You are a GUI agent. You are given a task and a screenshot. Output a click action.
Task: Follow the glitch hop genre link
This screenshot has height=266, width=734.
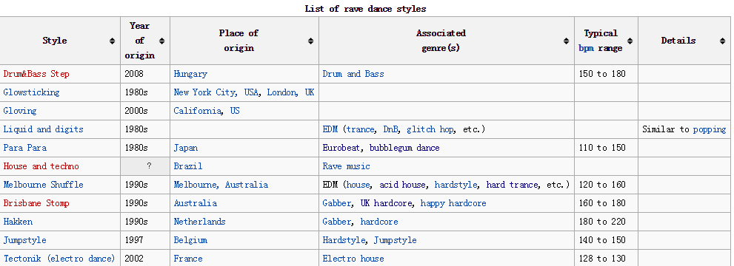pyautogui.click(x=430, y=129)
